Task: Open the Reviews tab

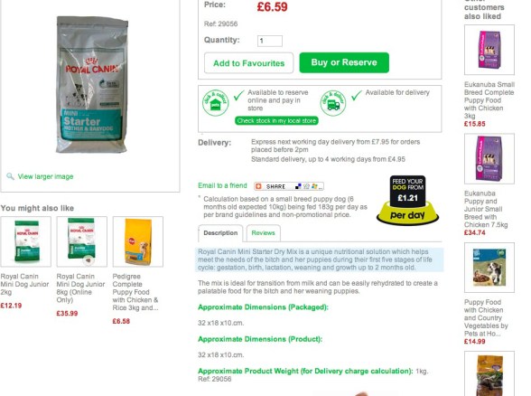Action: [263, 233]
